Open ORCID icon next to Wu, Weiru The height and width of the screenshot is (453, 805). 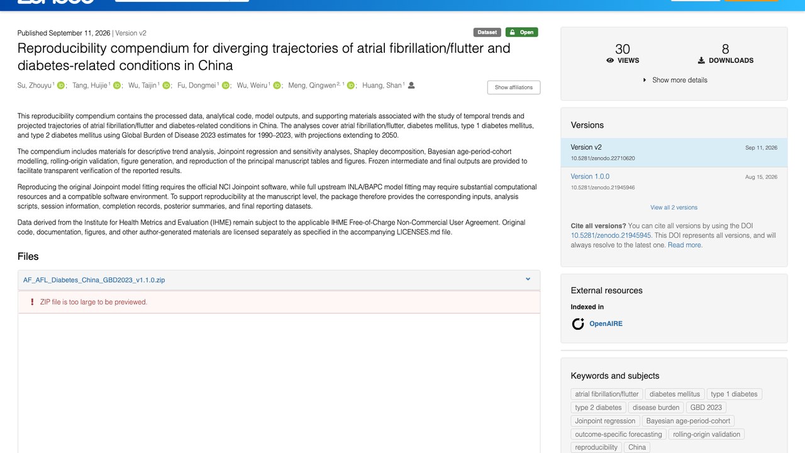click(277, 86)
